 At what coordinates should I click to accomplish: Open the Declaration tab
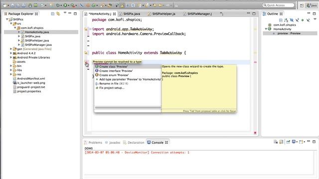coord(134,143)
